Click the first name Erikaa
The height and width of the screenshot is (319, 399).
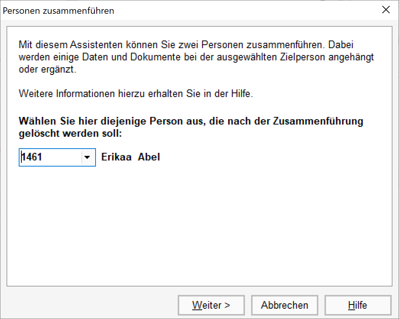(x=117, y=157)
